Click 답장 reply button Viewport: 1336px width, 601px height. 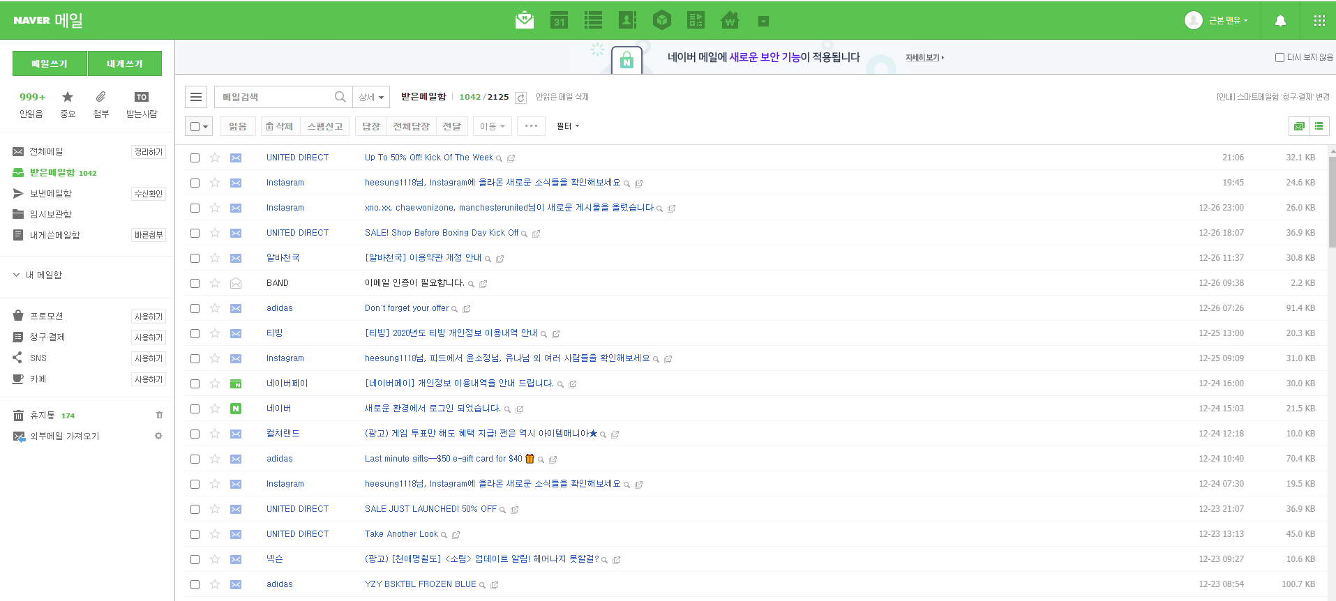371,126
